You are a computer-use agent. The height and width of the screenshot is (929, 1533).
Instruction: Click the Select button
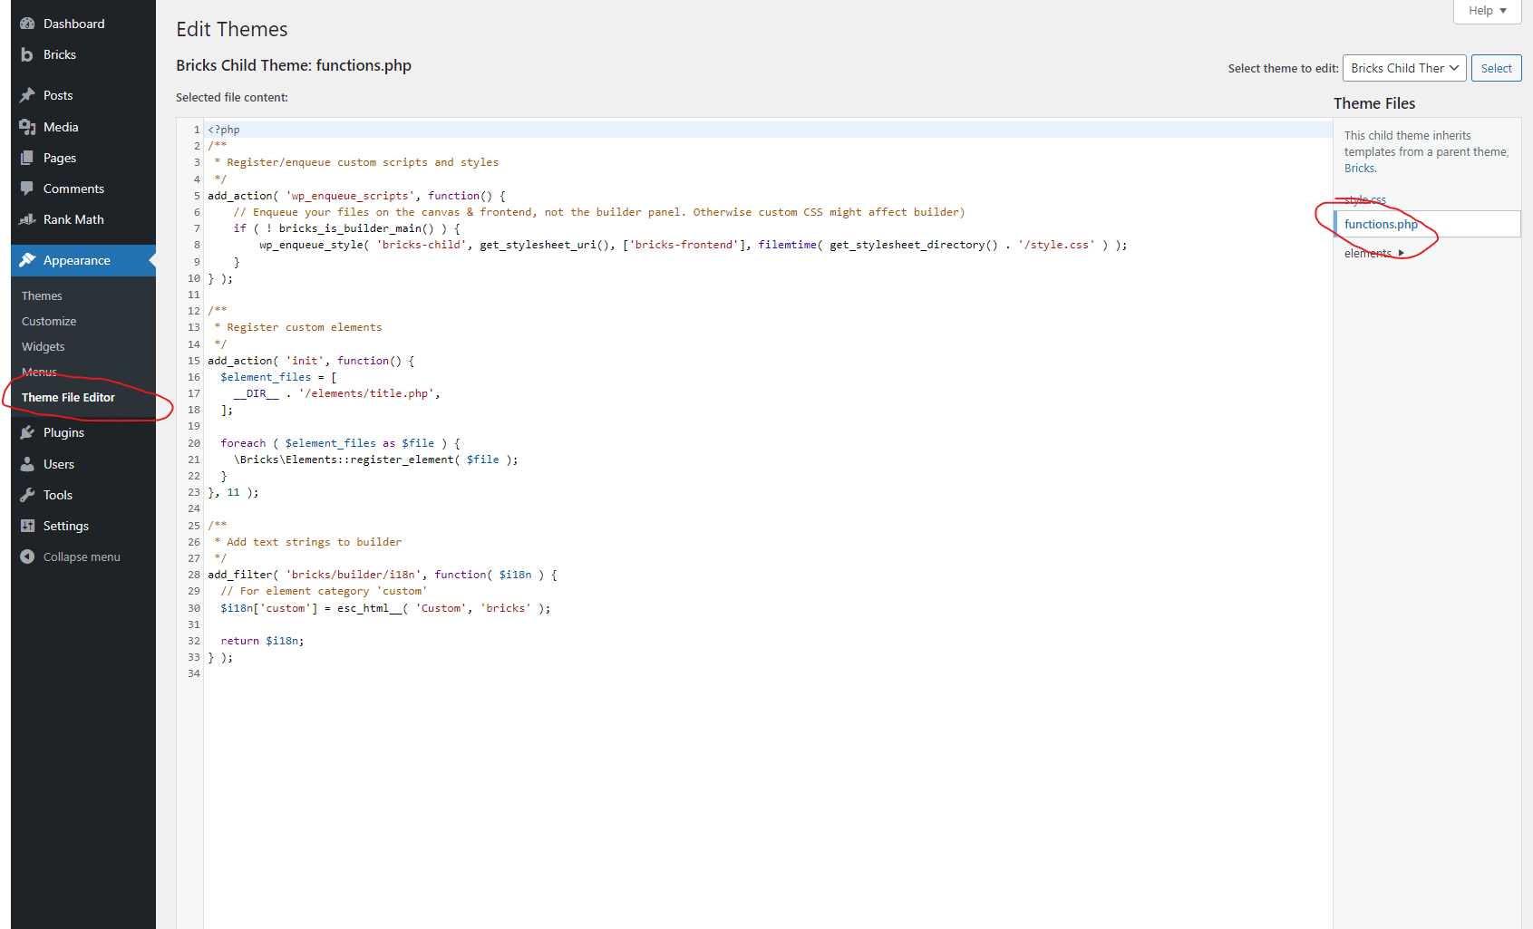tap(1497, 68)
